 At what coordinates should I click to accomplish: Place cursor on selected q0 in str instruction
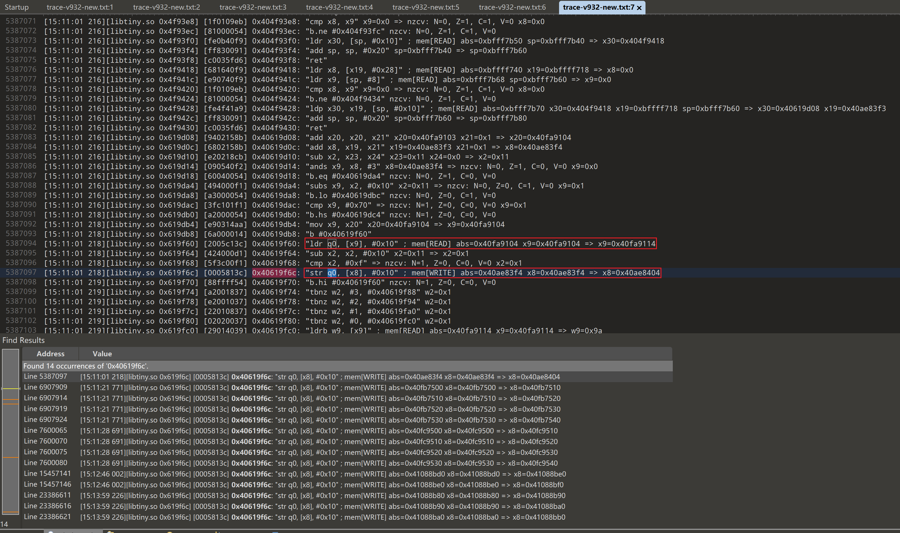(x=331, y=272)
